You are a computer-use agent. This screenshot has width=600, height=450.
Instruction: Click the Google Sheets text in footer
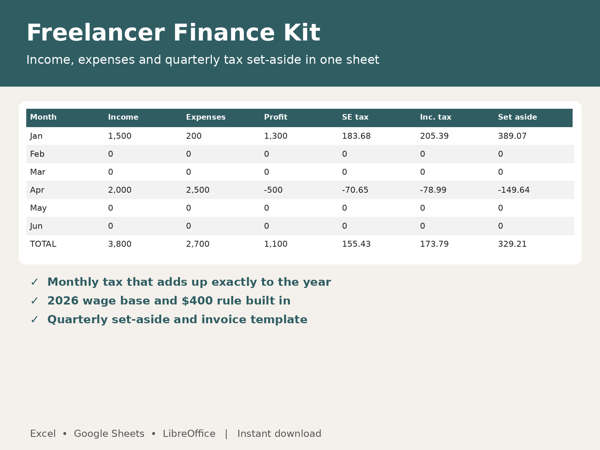point(109,434)
